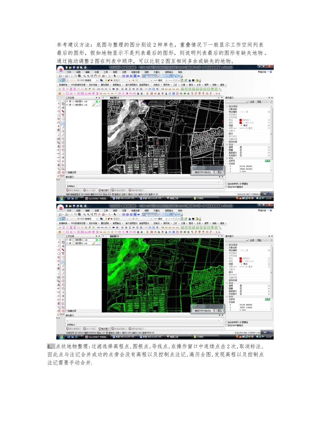Click green arrows beside 点序号, lower screenshot
This screenshot has width=311, height=440.
(267, 300)
